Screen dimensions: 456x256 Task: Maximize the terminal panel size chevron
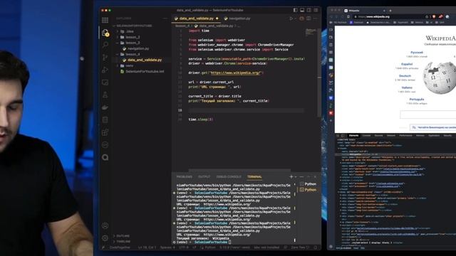point(309,176)
